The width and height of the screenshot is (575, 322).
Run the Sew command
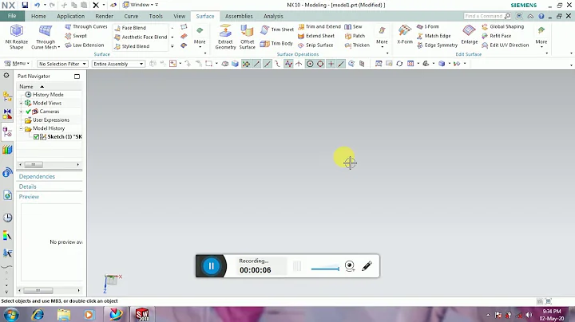click(353, 27)
